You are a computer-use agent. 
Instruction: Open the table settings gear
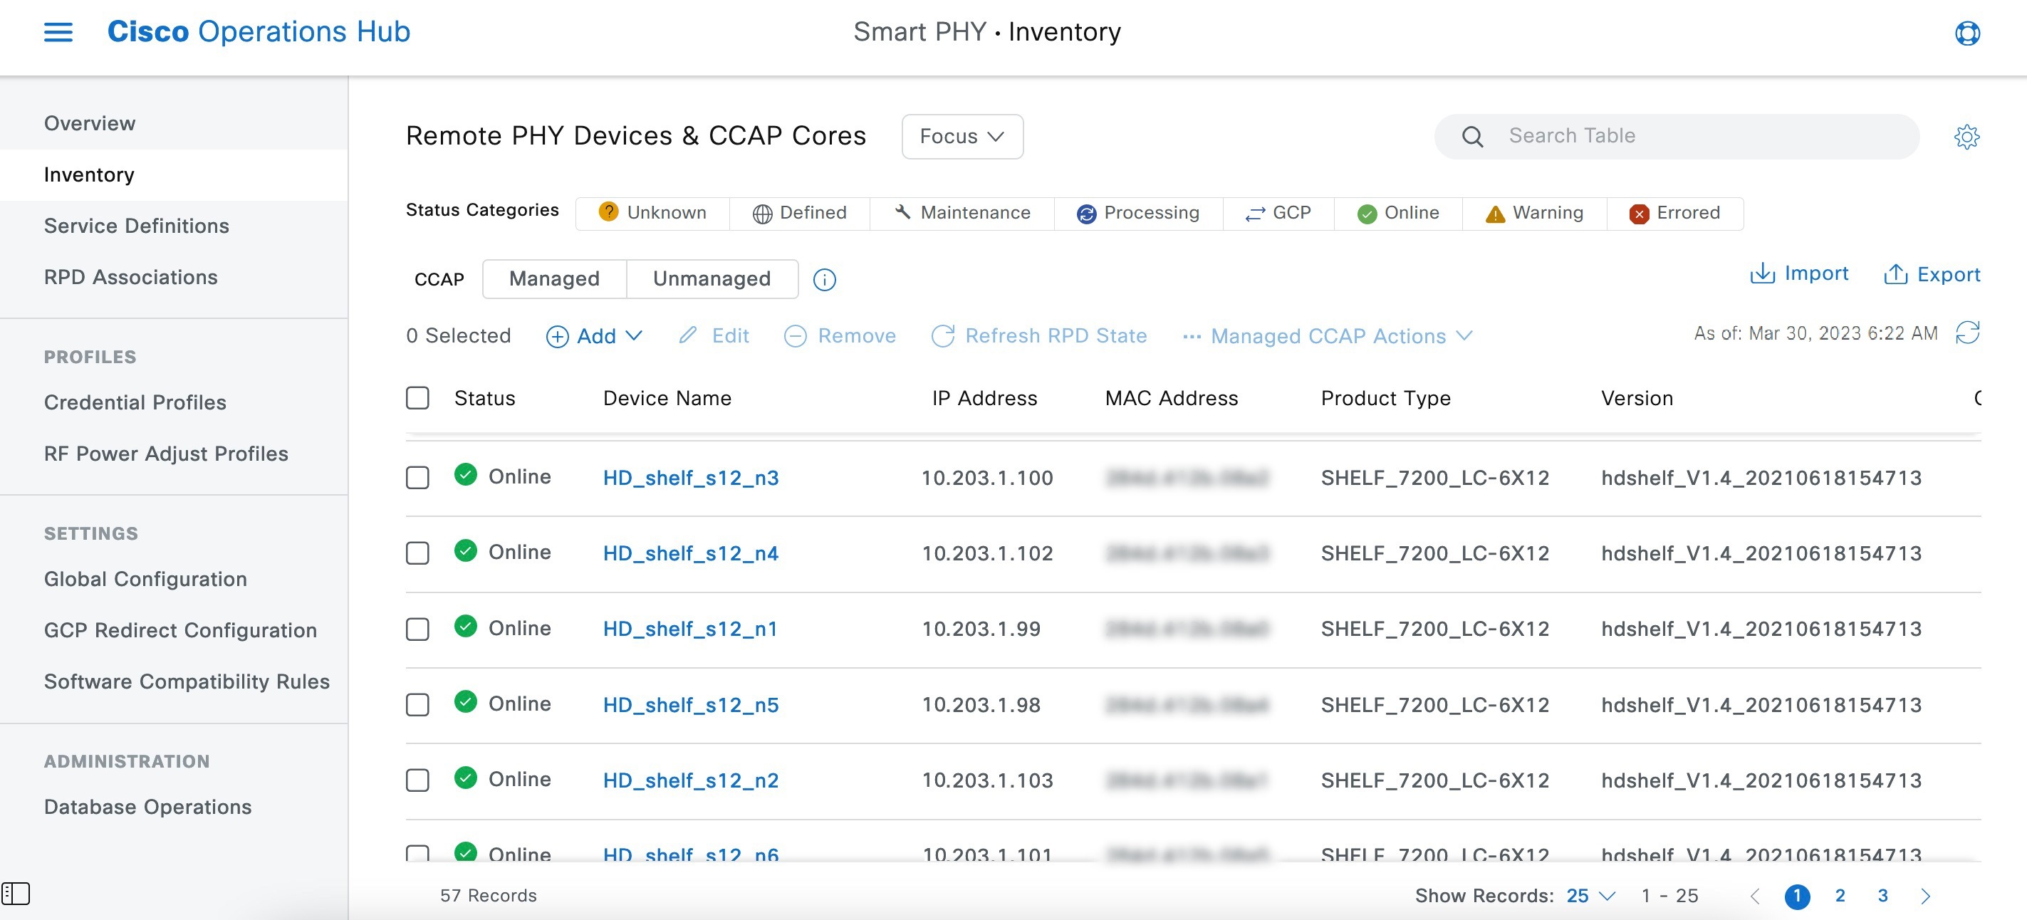pyautogui.click(x=1967, y=136)
